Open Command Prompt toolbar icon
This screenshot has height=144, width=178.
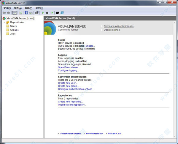[58, 13]
